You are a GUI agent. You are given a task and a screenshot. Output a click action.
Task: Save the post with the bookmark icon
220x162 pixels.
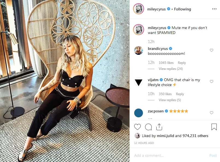tap(214, 127)
